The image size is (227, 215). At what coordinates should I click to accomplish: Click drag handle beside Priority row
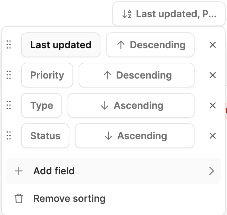(9, 75)
